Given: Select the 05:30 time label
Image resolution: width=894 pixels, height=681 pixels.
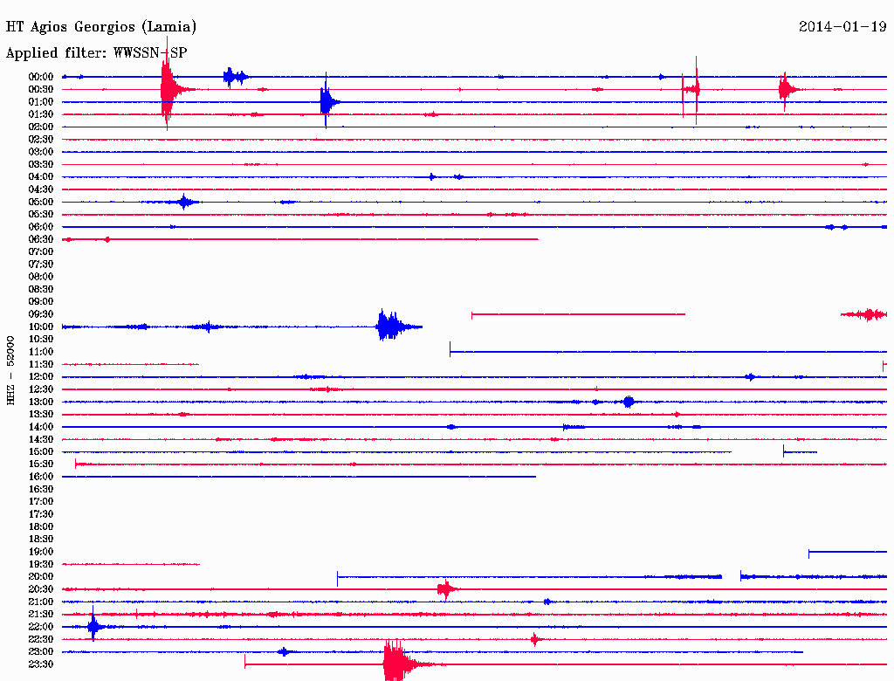Looking at the screenshot, I should [40, 215].
